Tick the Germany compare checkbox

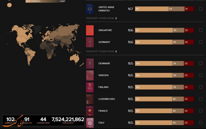pos(201,42)
